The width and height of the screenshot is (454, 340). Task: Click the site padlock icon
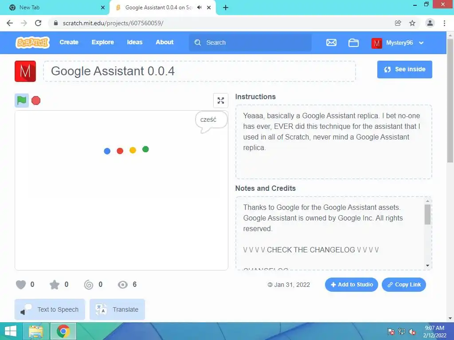click(x=56, y=23)
